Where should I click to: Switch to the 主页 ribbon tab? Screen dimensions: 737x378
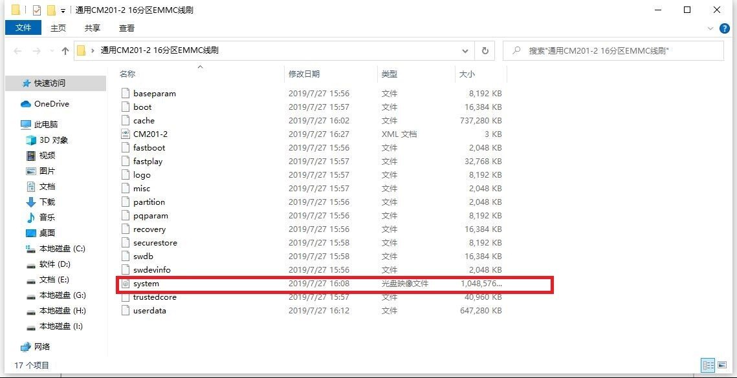pos(58,28)
